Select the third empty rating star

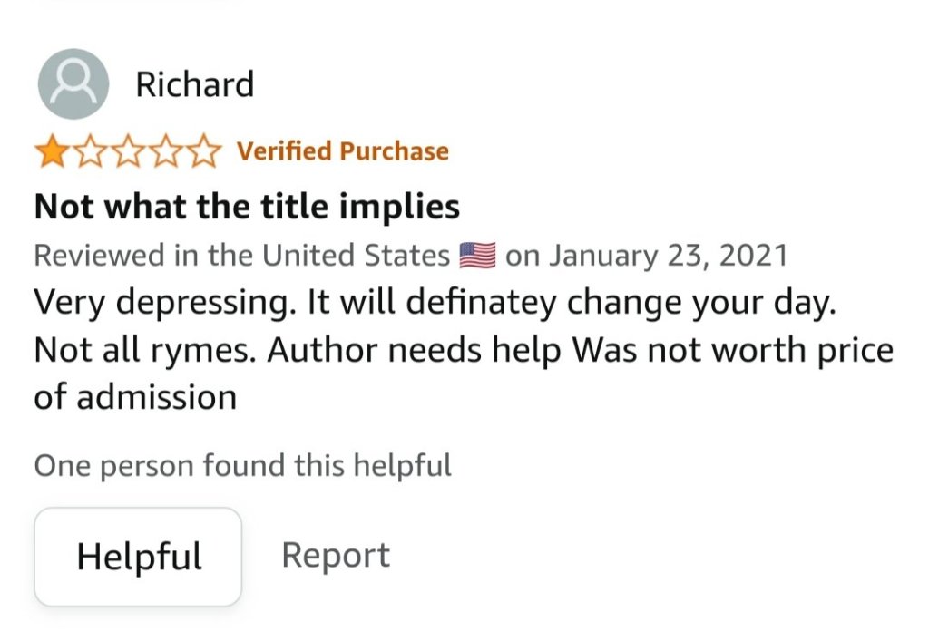point(129,152)
